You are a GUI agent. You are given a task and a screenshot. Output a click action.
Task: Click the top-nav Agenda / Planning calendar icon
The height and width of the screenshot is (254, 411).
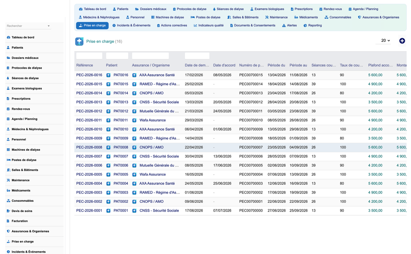(x=350, y=9)
